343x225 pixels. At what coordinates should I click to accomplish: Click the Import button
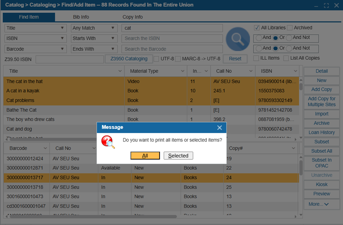[x=322, y=114]
